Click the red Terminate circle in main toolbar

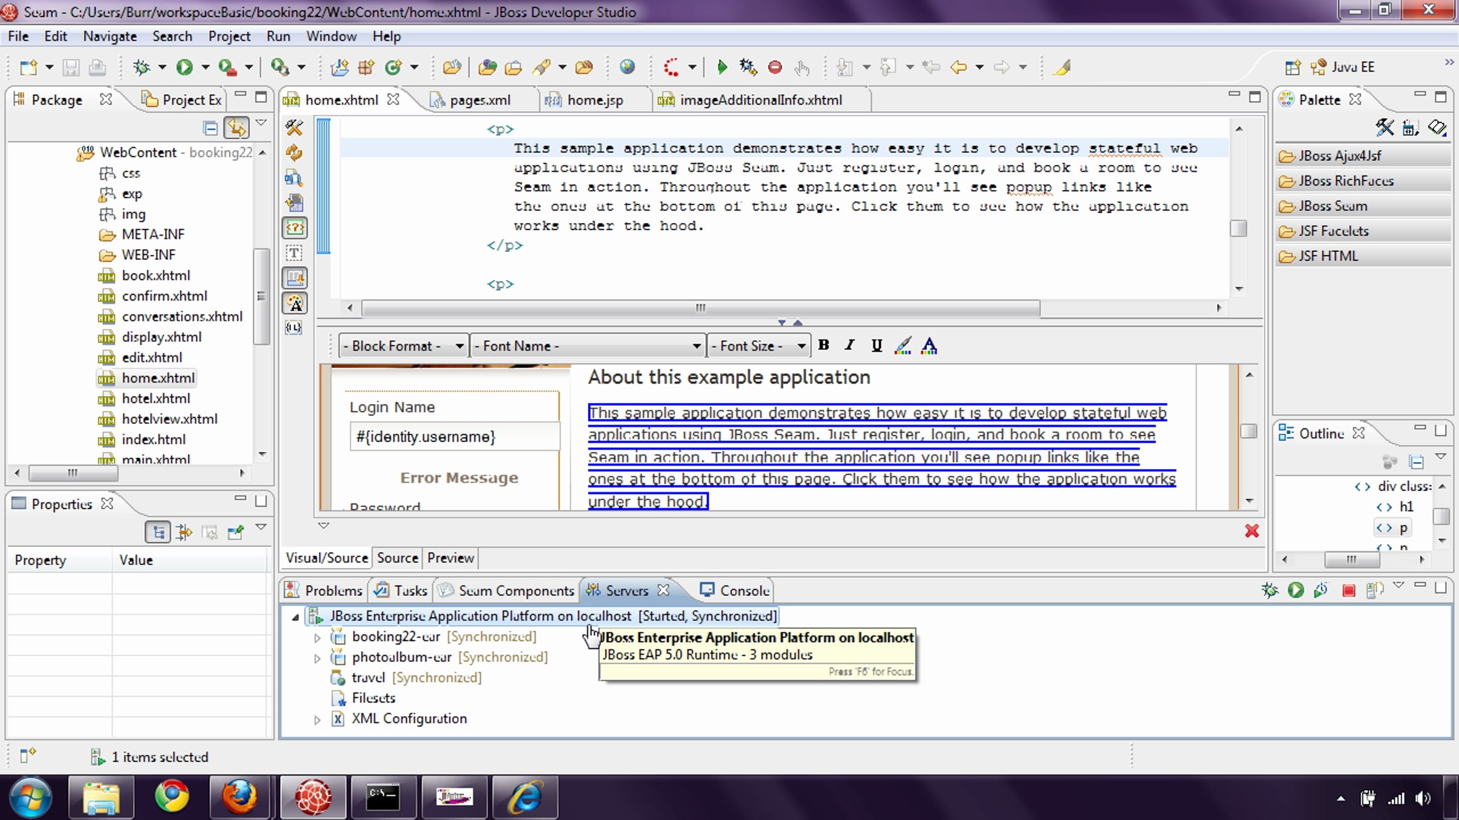pyautogui.click(x=774, y=67)
